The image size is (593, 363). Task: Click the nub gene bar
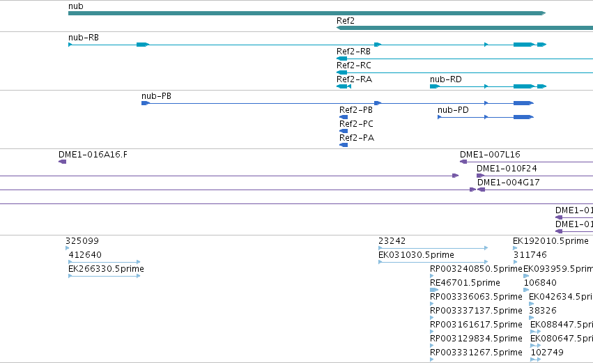[x=307, y=13]
